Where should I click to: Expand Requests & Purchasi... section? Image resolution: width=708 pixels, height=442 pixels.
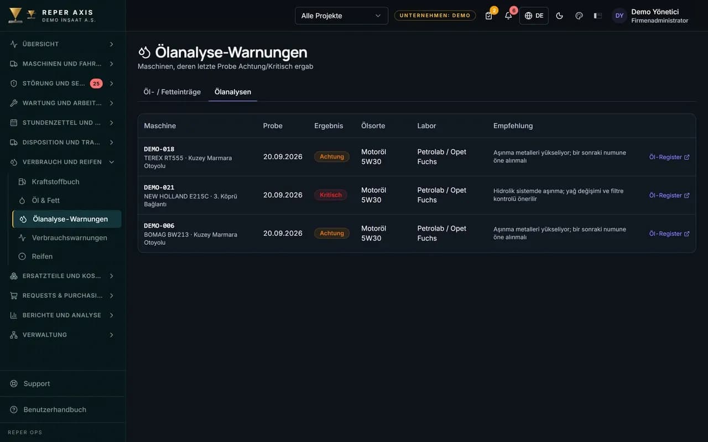(x=63, y=296)
